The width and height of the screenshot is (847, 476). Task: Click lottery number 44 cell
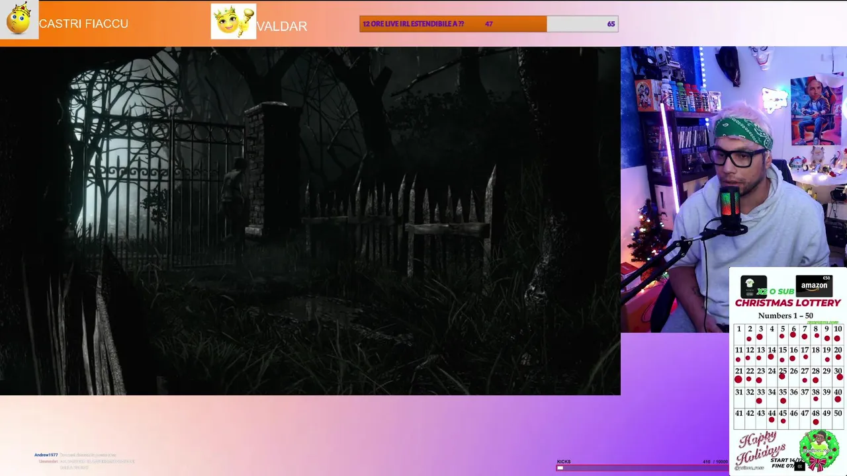tap(772, 418)
